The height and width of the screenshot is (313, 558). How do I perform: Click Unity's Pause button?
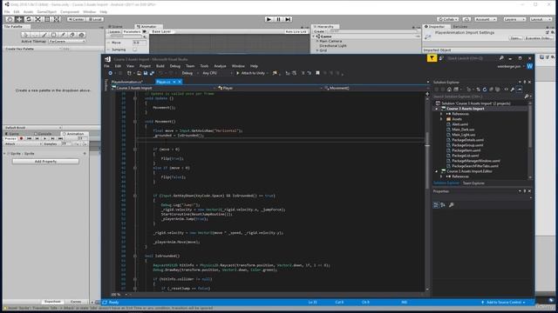[278, 19]
